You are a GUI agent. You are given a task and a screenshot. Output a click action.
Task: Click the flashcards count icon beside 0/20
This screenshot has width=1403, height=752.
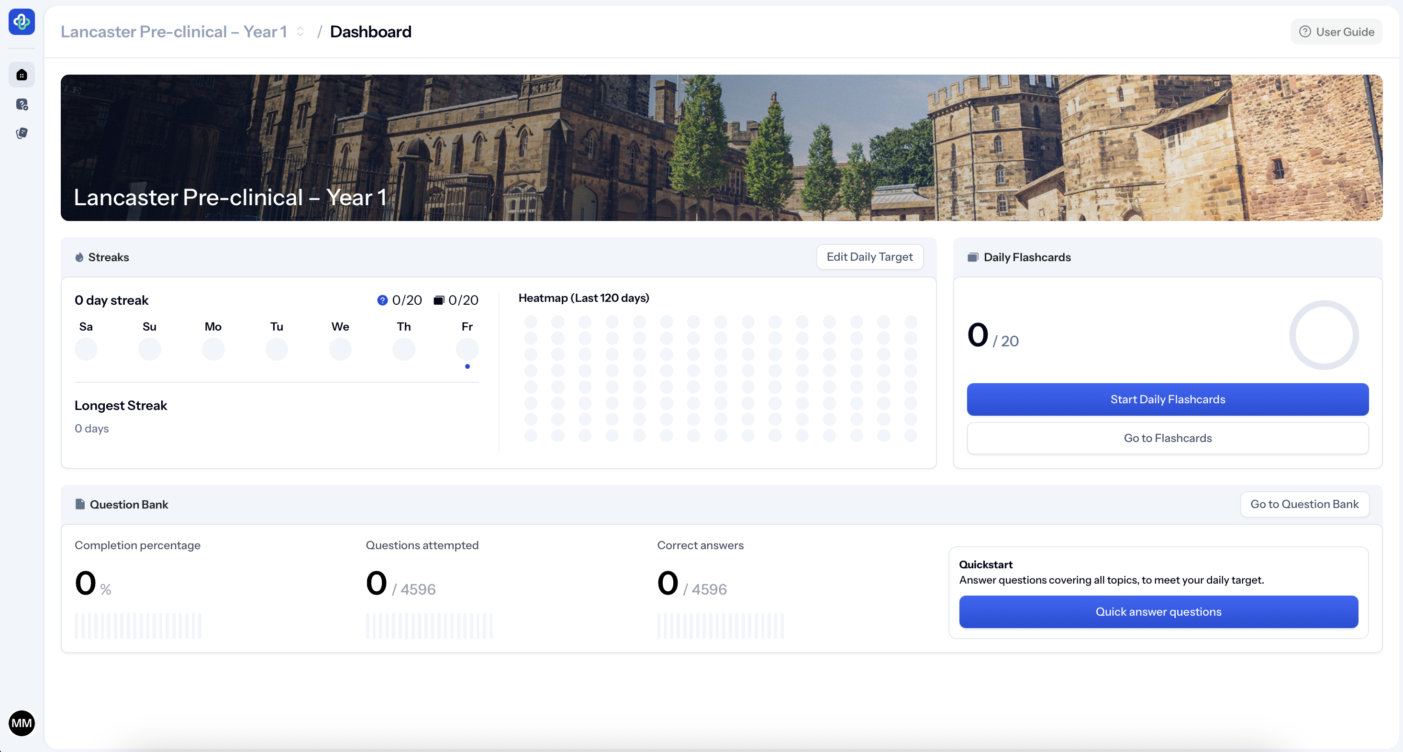click(x=438, y=300)
